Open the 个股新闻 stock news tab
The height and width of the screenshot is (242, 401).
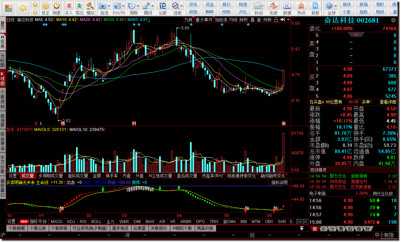point(17,228)
